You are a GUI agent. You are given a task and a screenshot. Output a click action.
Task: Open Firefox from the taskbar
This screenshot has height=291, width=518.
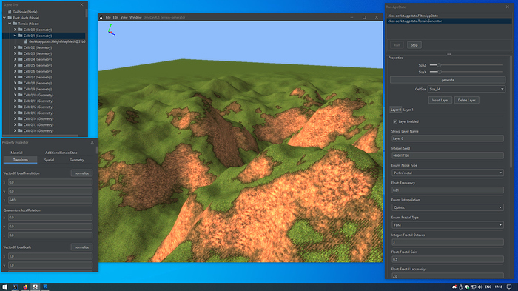25,287
